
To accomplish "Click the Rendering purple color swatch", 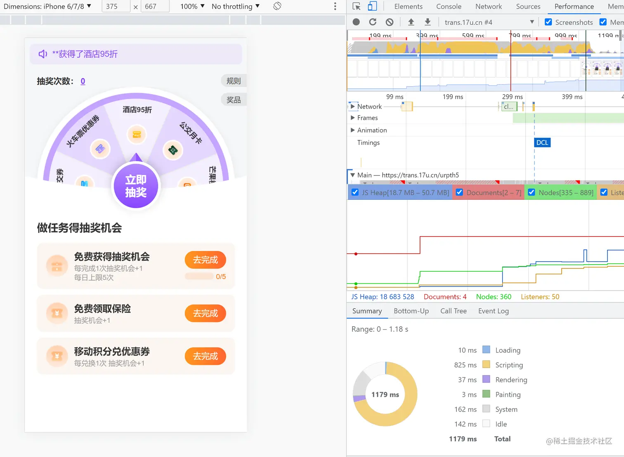I will point(486,379).
